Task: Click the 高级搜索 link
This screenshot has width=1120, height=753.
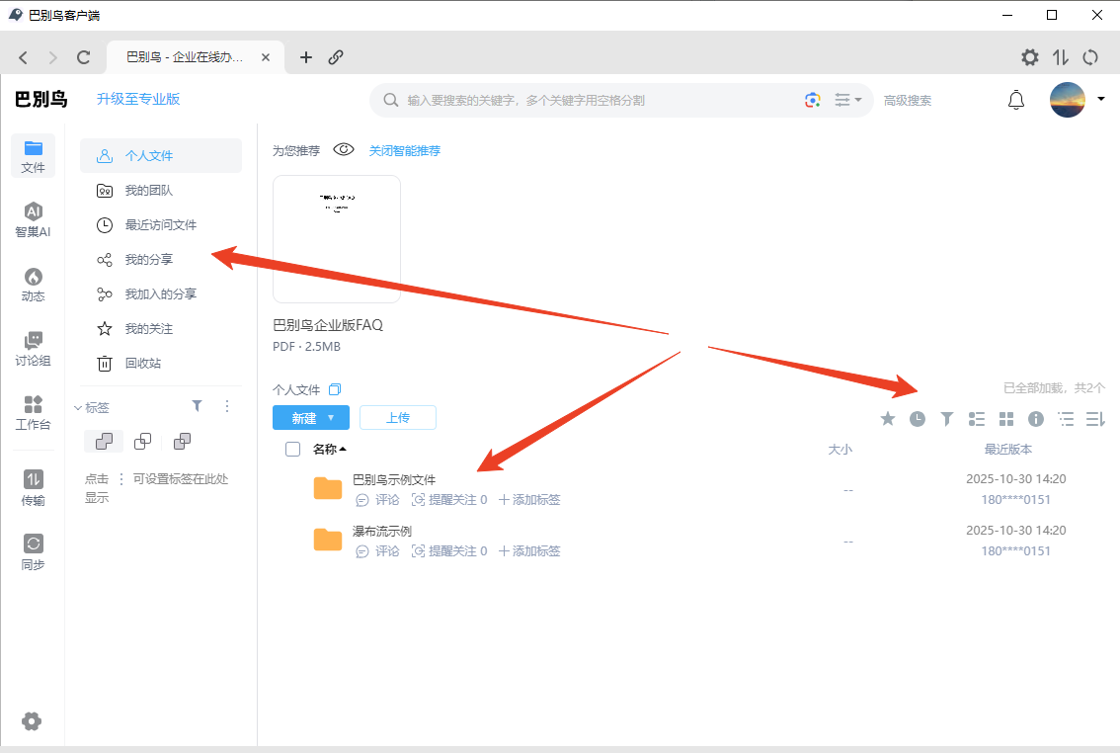Action: pyautogui.click(x=907, y=101)
